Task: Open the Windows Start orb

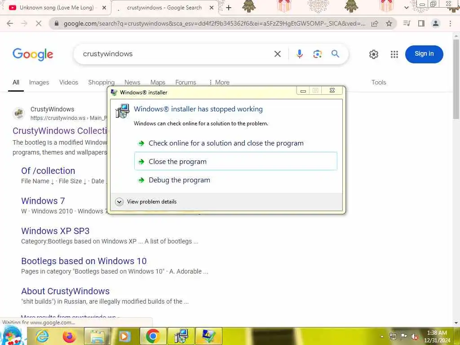Action: tap(13, 336)
